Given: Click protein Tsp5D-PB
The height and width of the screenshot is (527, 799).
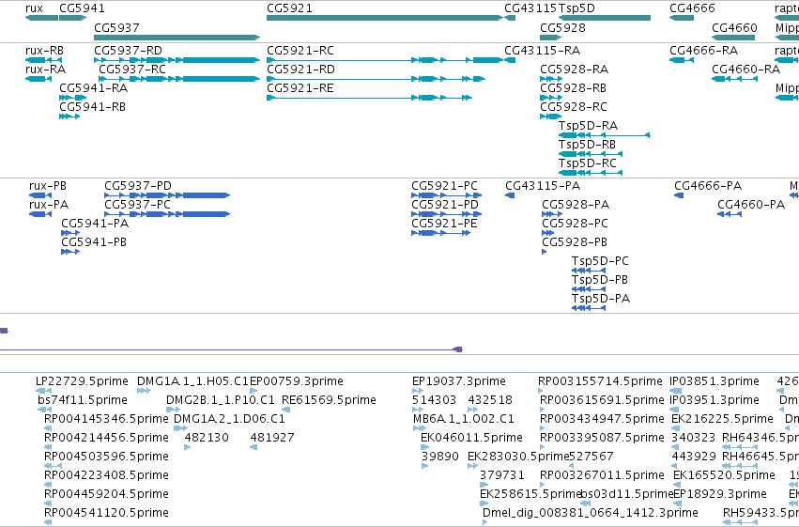Looking at the screenshot, I should pos(600,280).
